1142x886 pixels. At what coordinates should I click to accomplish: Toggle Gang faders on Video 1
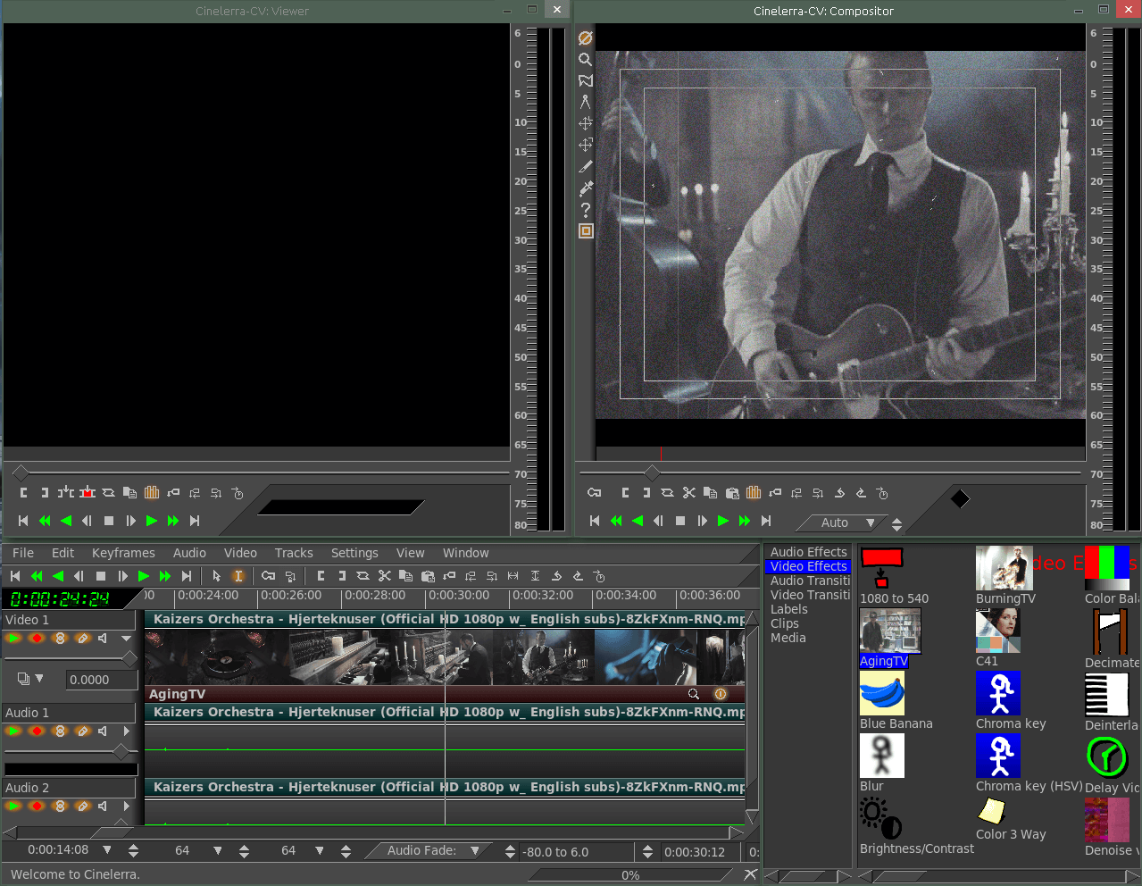(60, 638)
